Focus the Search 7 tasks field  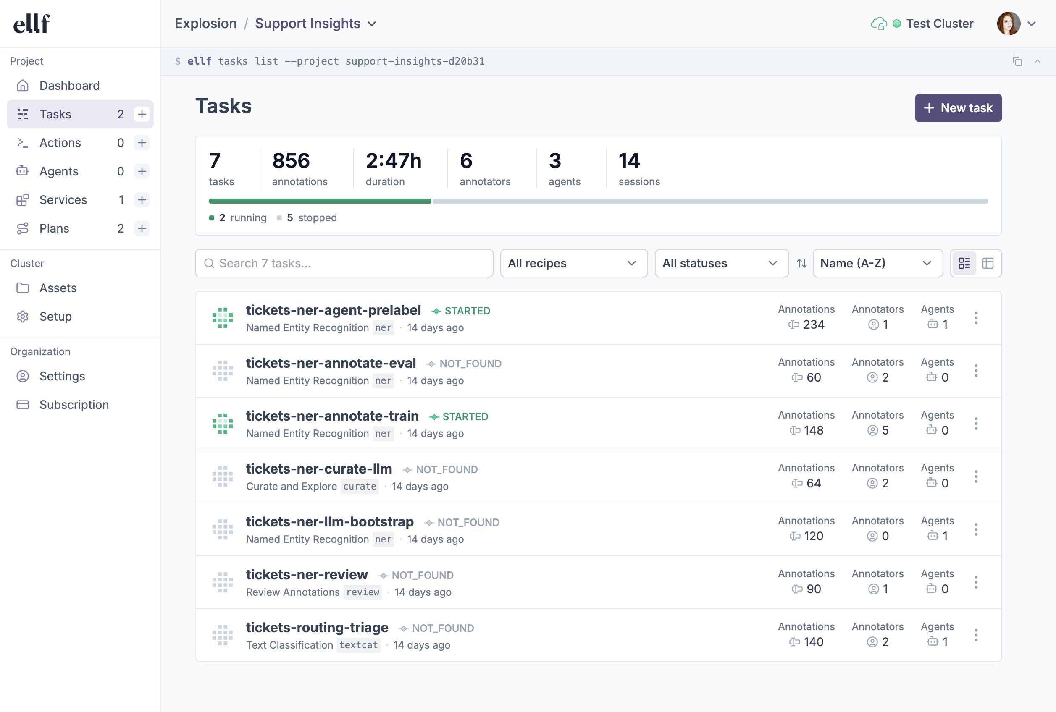344,263
